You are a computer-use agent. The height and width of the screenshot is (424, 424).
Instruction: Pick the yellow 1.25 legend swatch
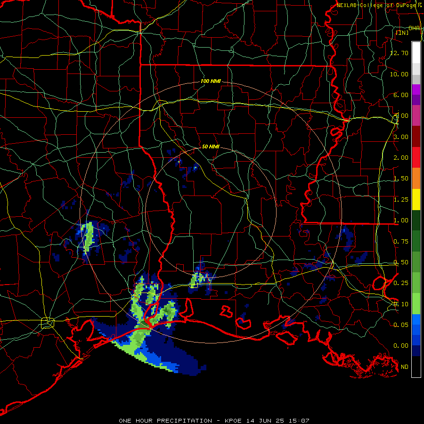(416, 200)
